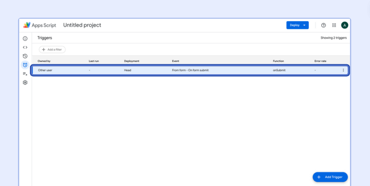Select the From form - On form submit cell
This screenshot has width=370, height=186.
[190, 70]
